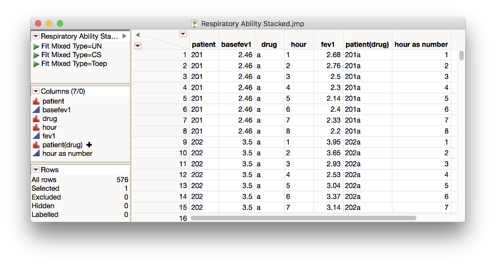Select hour in the Columns list

point(50,128)
